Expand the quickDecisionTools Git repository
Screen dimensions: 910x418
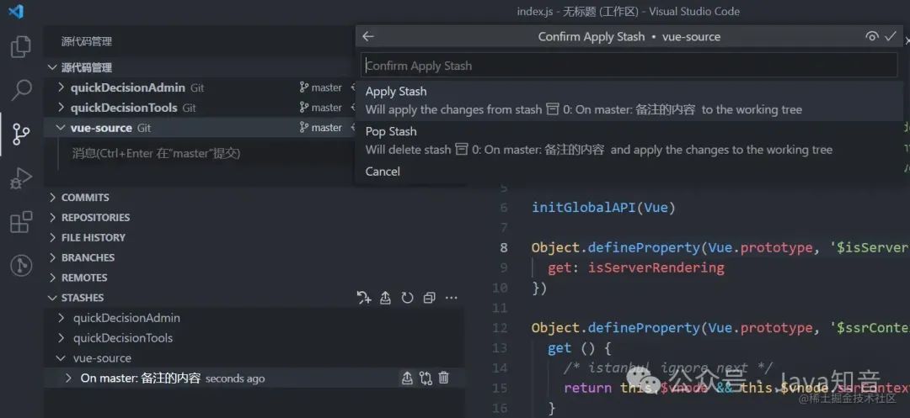click(61, 108)
